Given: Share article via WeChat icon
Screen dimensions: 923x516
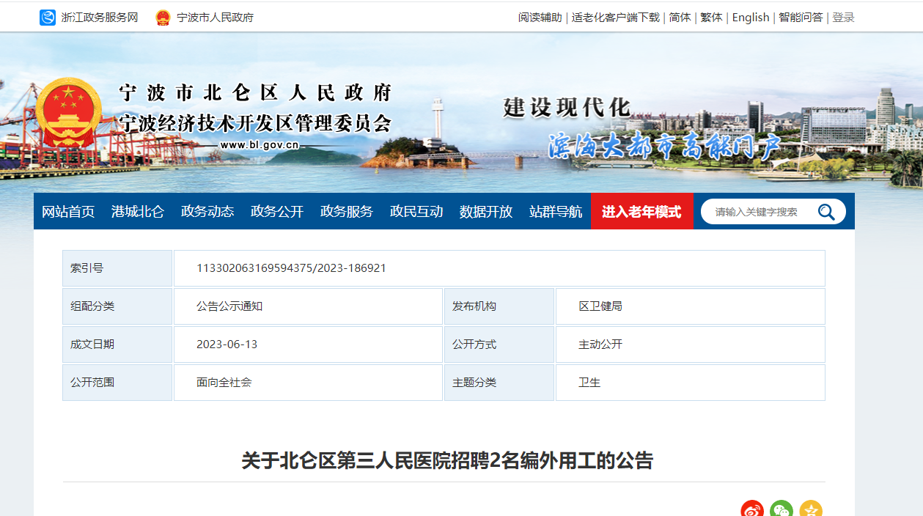Looking at the screenshot, I should coord(782,510).
